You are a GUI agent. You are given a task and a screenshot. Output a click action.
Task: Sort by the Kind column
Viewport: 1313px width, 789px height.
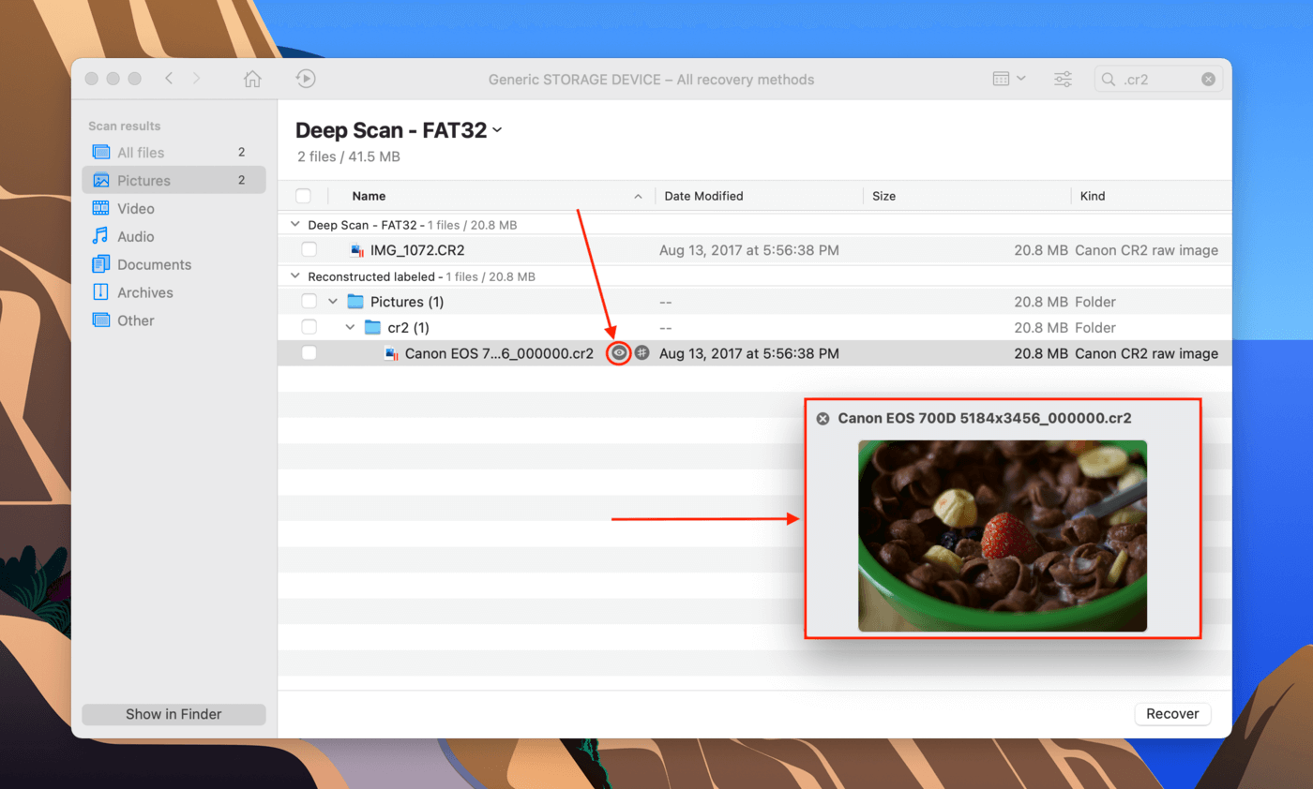[1093, 196]
